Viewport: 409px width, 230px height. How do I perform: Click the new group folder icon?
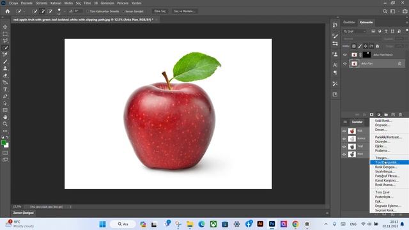coord(386,115)
